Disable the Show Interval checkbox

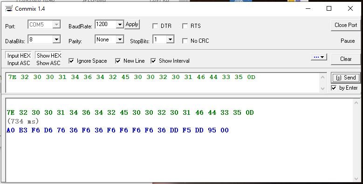(153, 61)
